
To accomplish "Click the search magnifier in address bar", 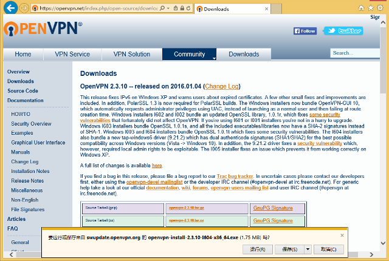I will point(162,8).
